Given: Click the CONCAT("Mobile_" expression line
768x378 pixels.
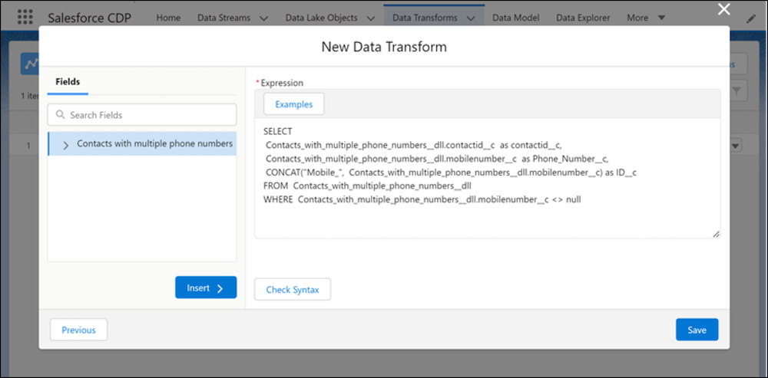Looking at the screenshot, I should pyautogui.click(x=451, y=173).
